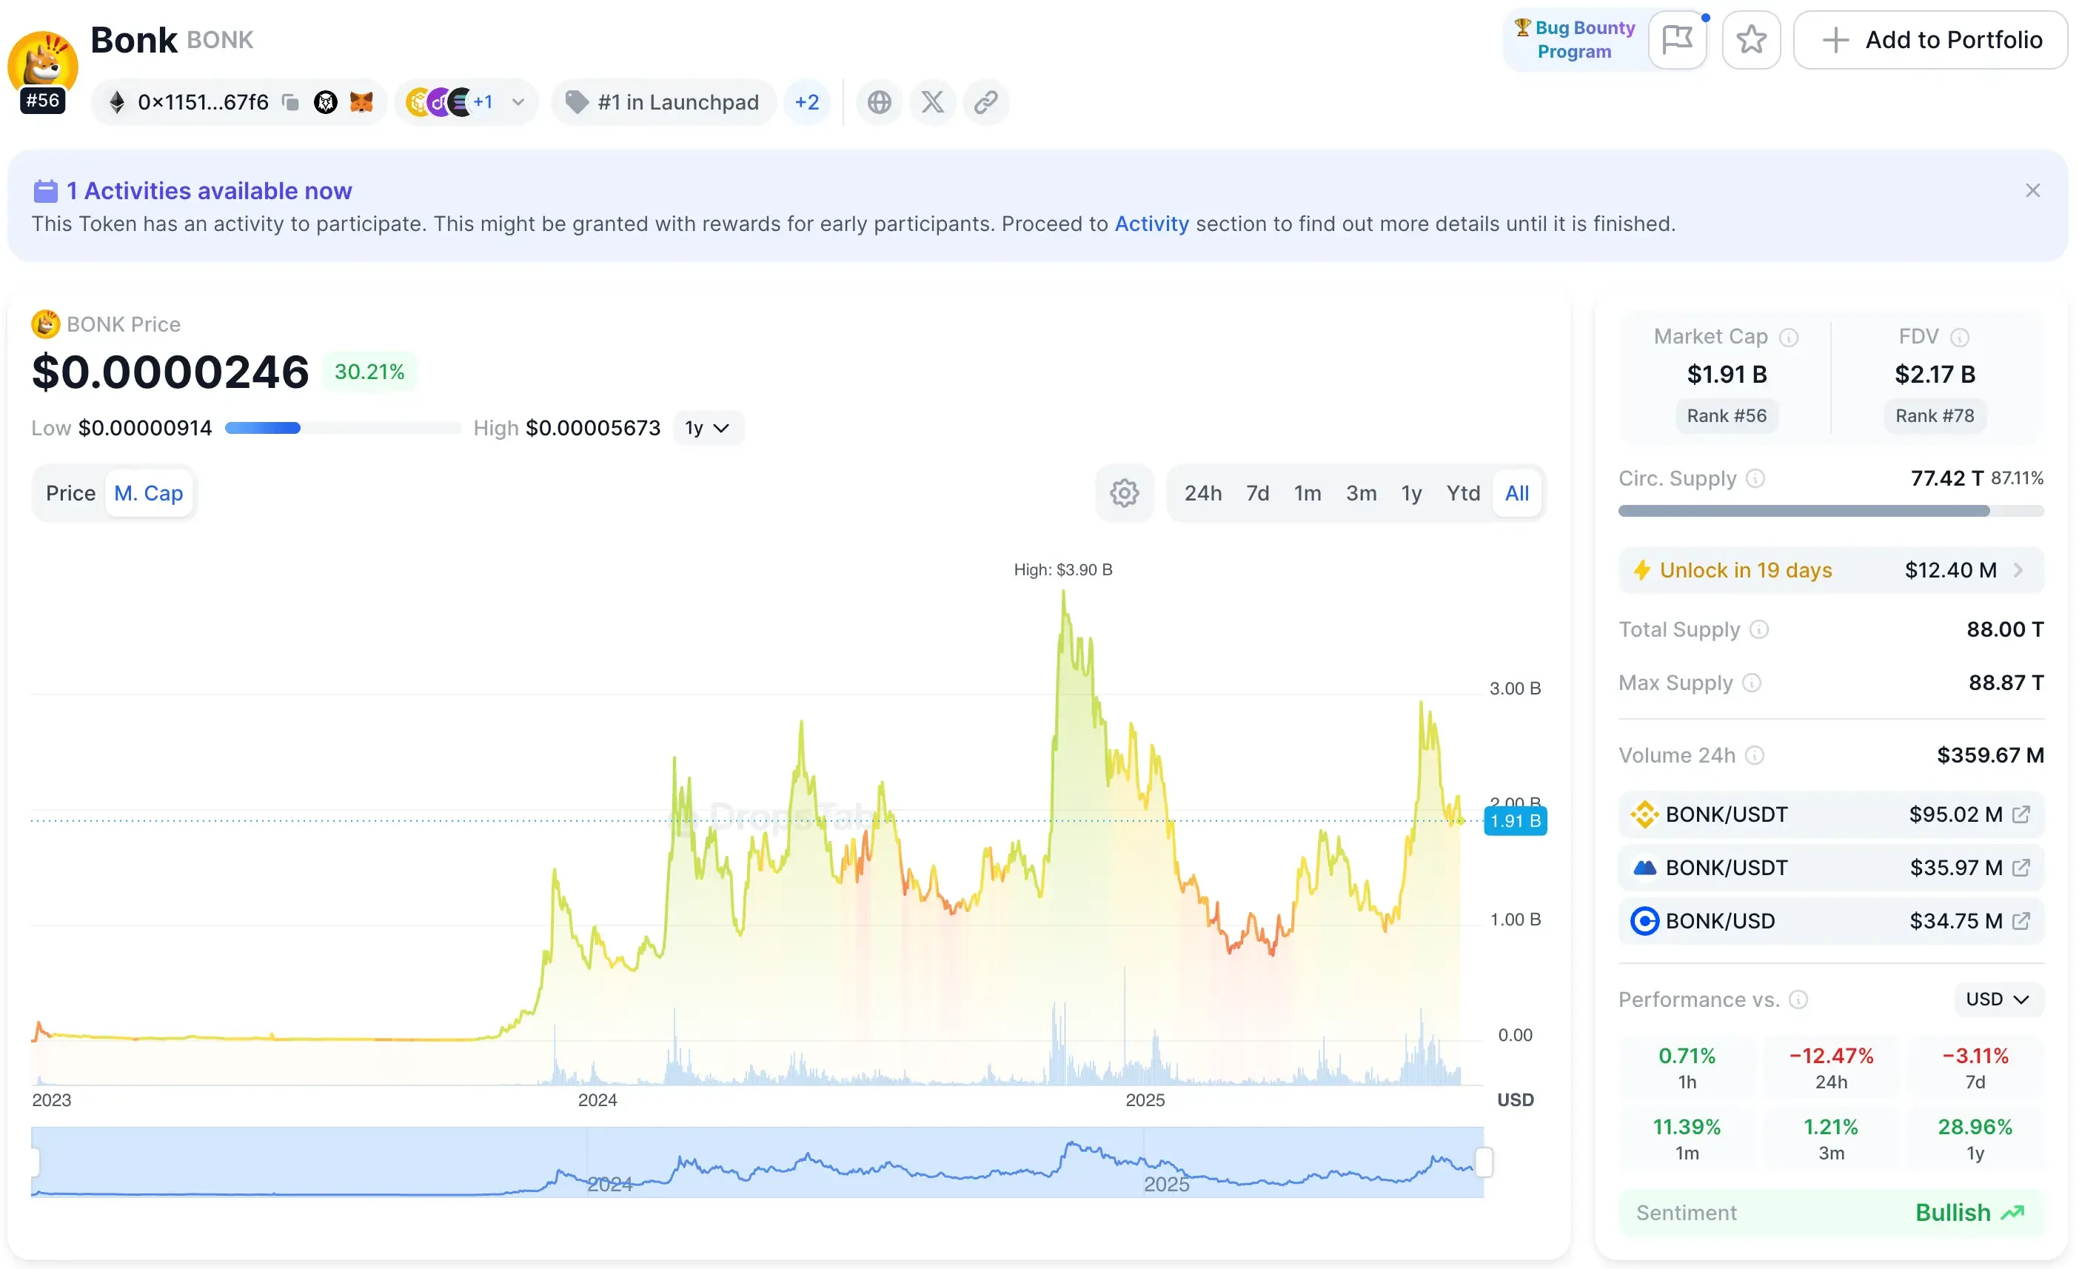Click Add to Portfolio button

pyautogui.click(x=1930, y=40)
